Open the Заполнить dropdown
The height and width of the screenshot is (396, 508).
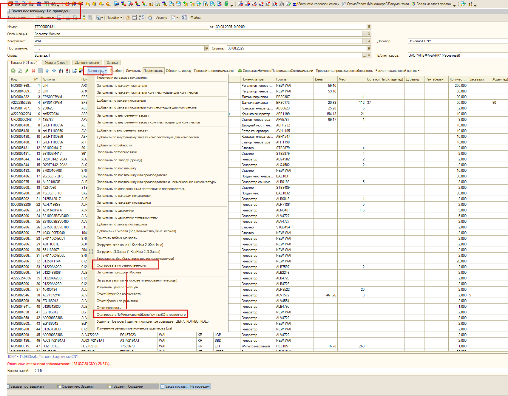click(x=97, y=71)
